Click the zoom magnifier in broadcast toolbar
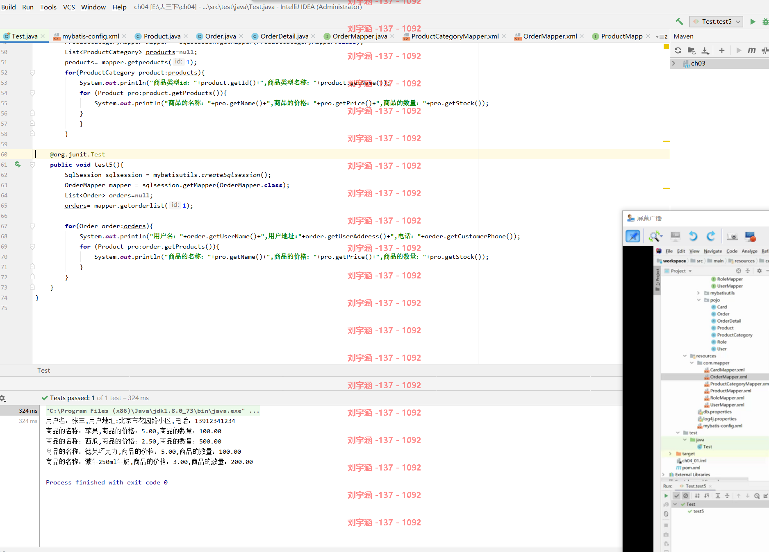This screenshot has height=552, width=769. pyautogui.click(x=655, y=236)
